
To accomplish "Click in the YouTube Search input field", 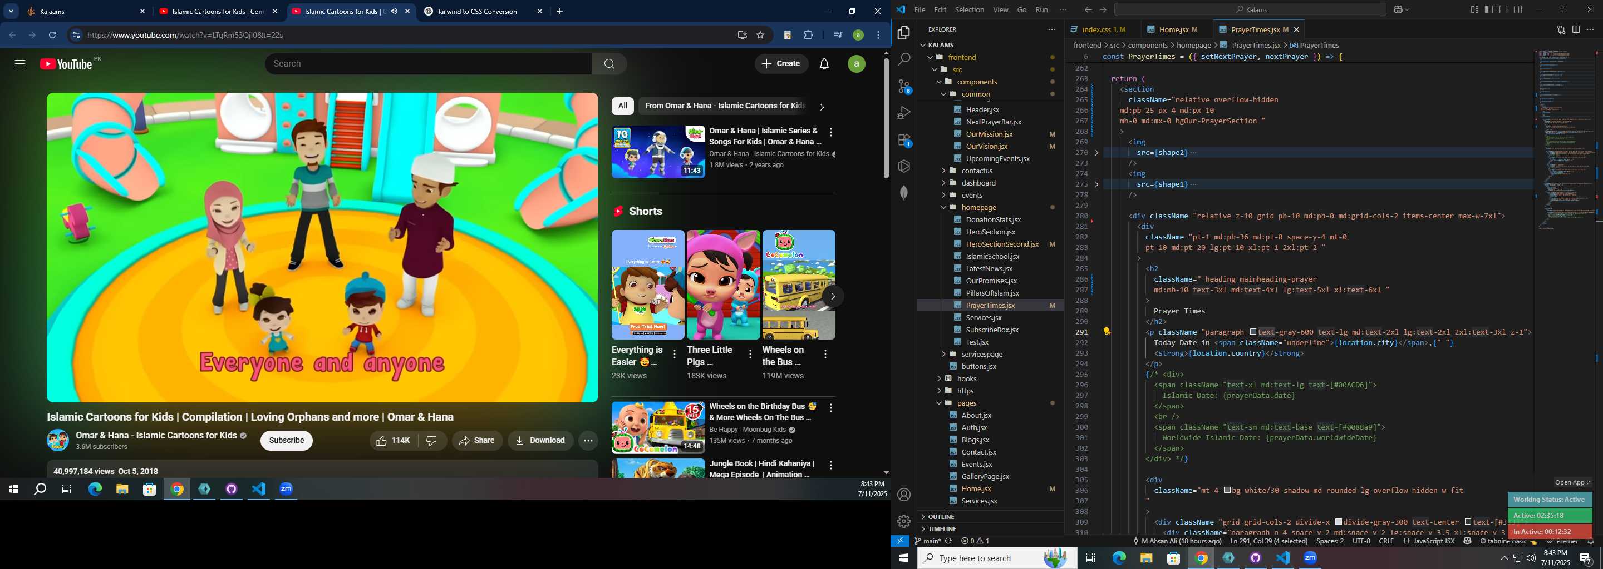I will click(x=428, y=63).
